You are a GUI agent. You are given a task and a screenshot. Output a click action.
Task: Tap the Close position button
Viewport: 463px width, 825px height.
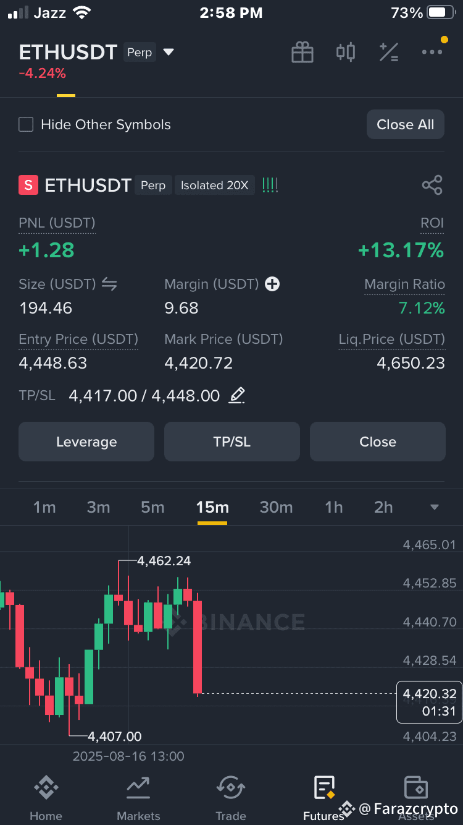coord(378,442)
